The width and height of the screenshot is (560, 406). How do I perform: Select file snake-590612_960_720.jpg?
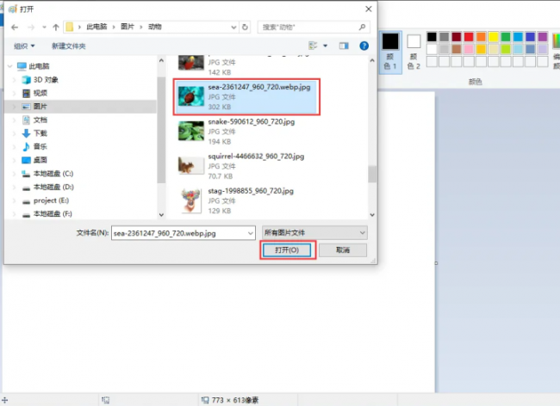(x=246, y=132)
